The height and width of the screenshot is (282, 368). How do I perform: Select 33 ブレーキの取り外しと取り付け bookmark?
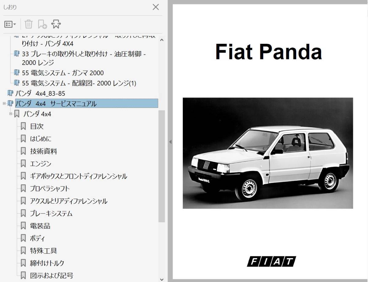tap(84, 58)
